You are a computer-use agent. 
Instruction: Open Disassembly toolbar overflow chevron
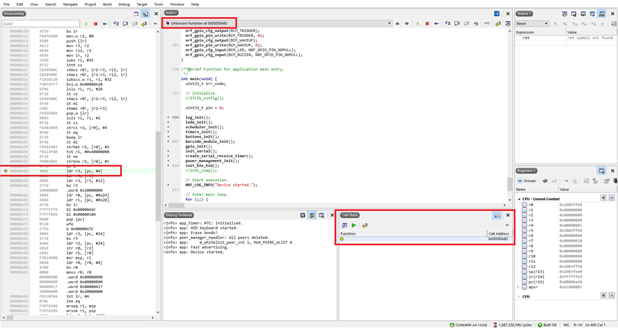(x=155, y=24)
